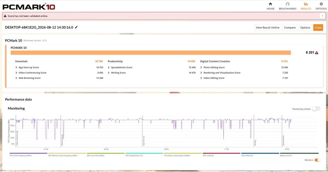Viewport: 328px width, 172px height.
Task: Close the result with the orange Close button
Action: coord(318,27)
